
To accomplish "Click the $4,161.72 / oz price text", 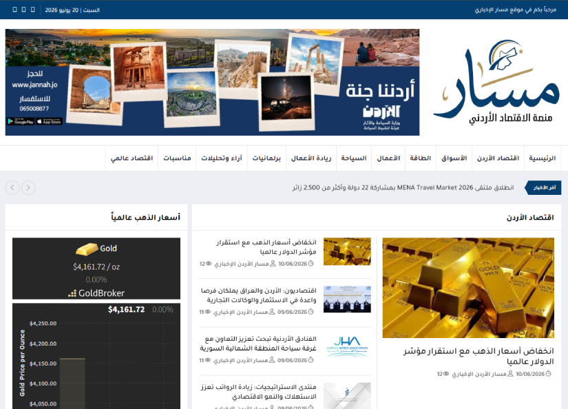I will (96, 267).
